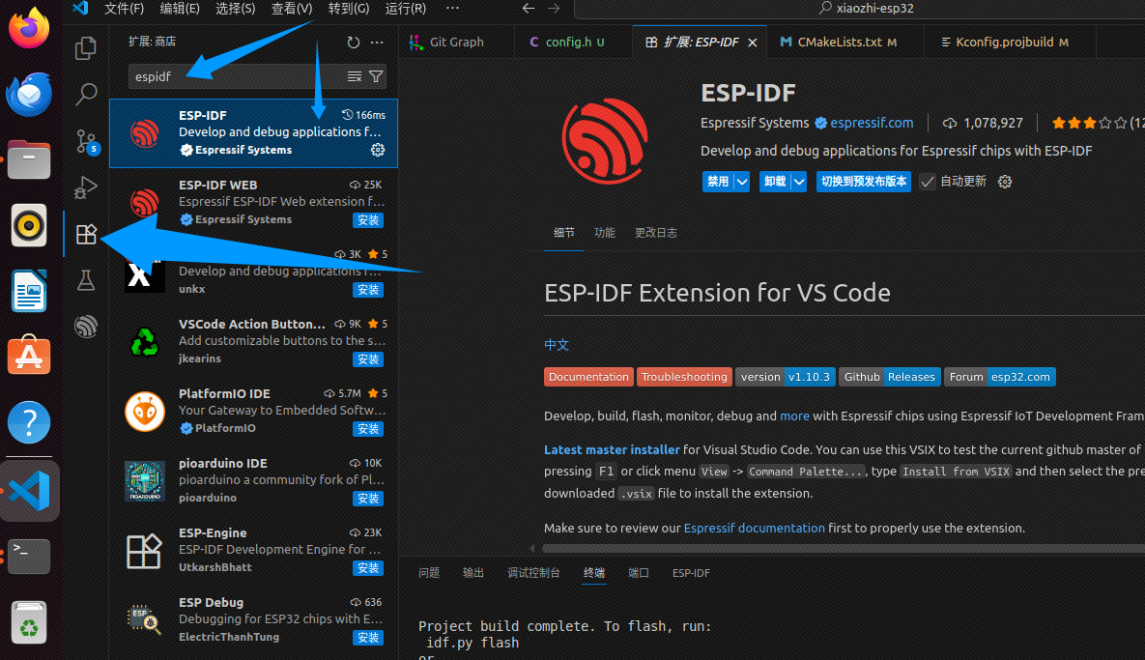Open the Explorer view in the activity bar
The width and height of the screenshot is (1145, 660).
85,48
